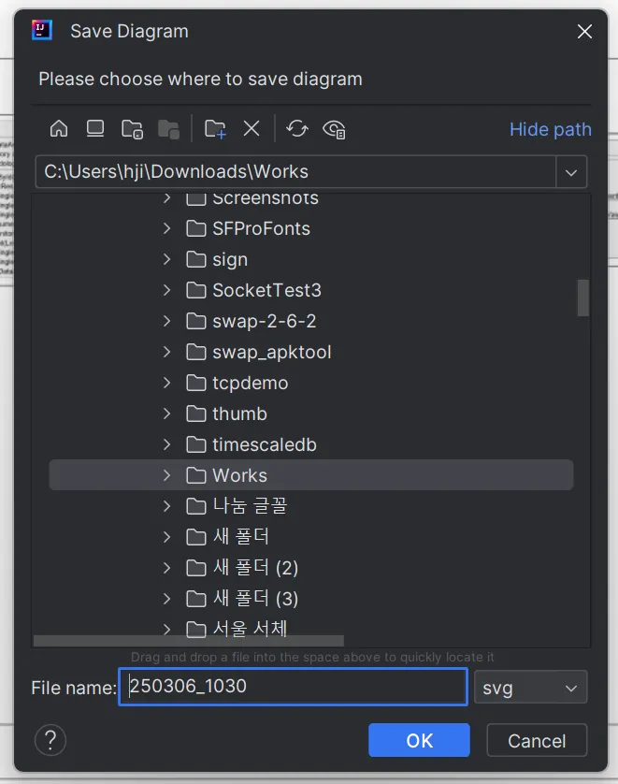The height and width of the screenshot is (784, 618).
Task: Expand the sign folder chevron
Action: pyautogui.click(x=166, y=259)
